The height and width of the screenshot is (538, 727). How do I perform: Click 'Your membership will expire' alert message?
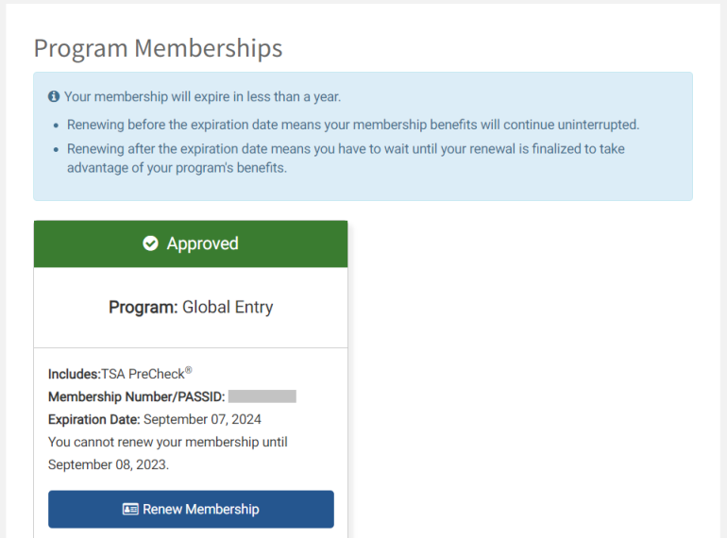pos(202,97)
